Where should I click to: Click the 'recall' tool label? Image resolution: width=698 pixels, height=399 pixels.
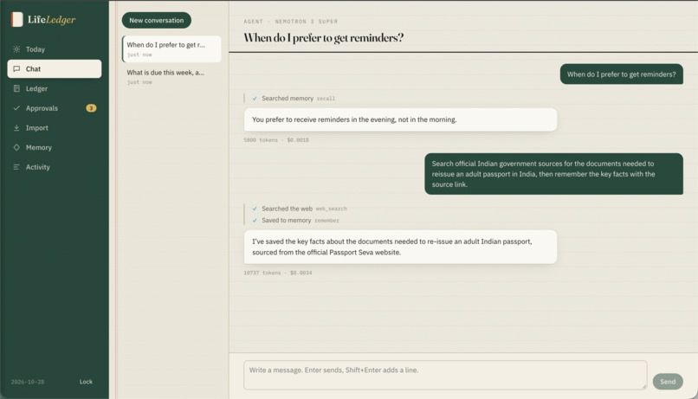(x=326, y=99)
